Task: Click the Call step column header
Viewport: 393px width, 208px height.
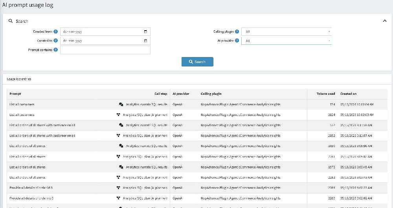Action: click(x=161, y=94)
